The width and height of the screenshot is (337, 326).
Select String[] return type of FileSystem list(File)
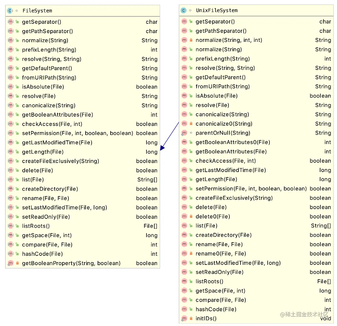[x=147, y=180]
